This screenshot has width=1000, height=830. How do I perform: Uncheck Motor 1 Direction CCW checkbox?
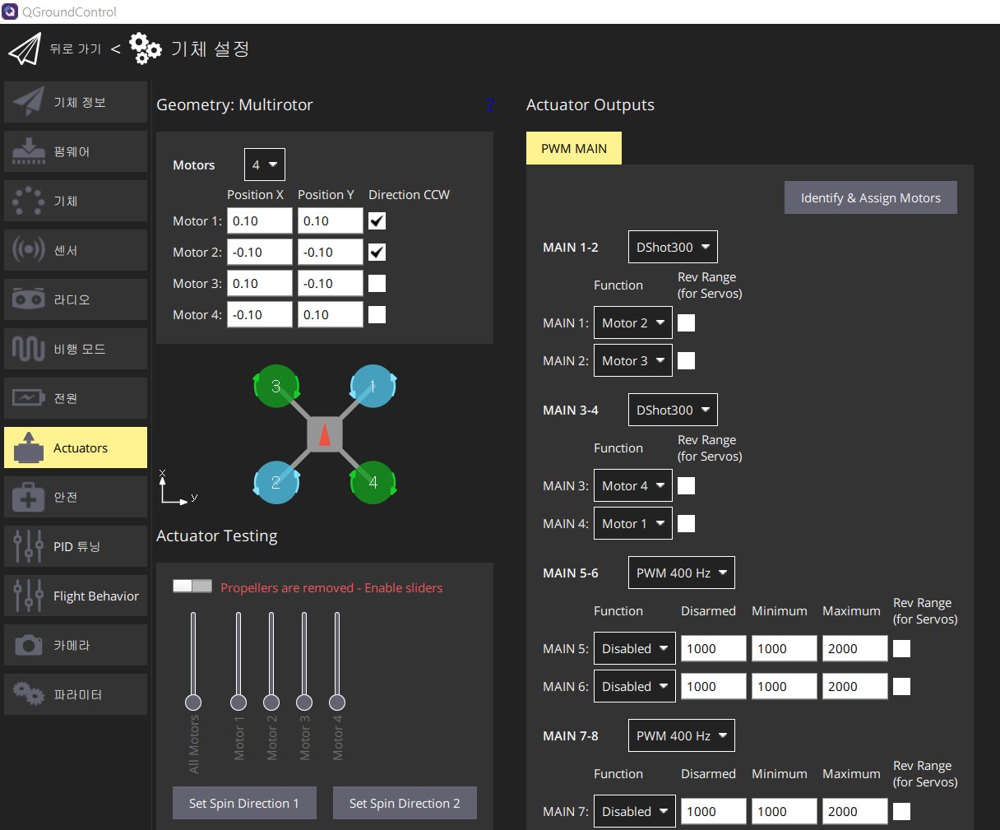coord(377,221)
